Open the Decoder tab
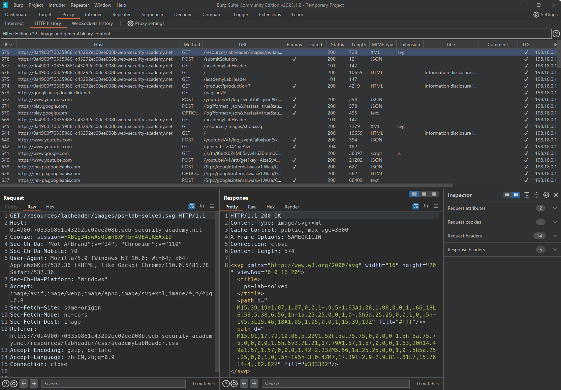 point(183,14)
